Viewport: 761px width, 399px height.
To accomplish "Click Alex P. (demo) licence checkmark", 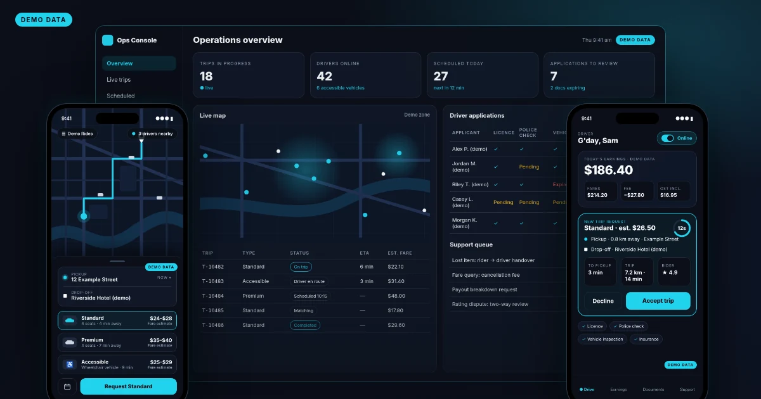I will coord(496,149).
